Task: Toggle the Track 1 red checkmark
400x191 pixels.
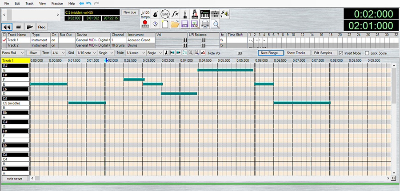Action: pos(4,40)
